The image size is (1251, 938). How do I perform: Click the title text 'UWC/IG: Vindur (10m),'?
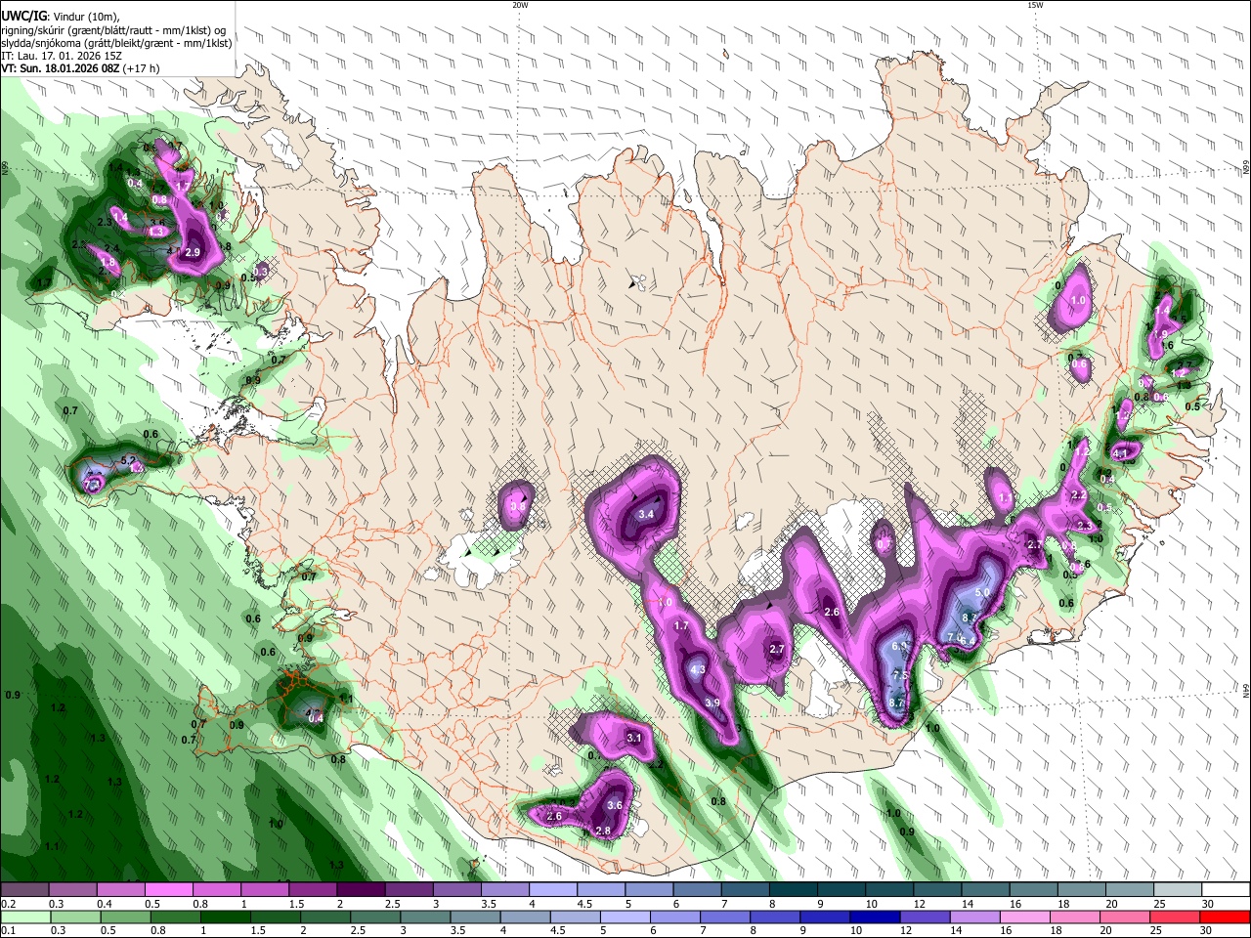[61, 16]
